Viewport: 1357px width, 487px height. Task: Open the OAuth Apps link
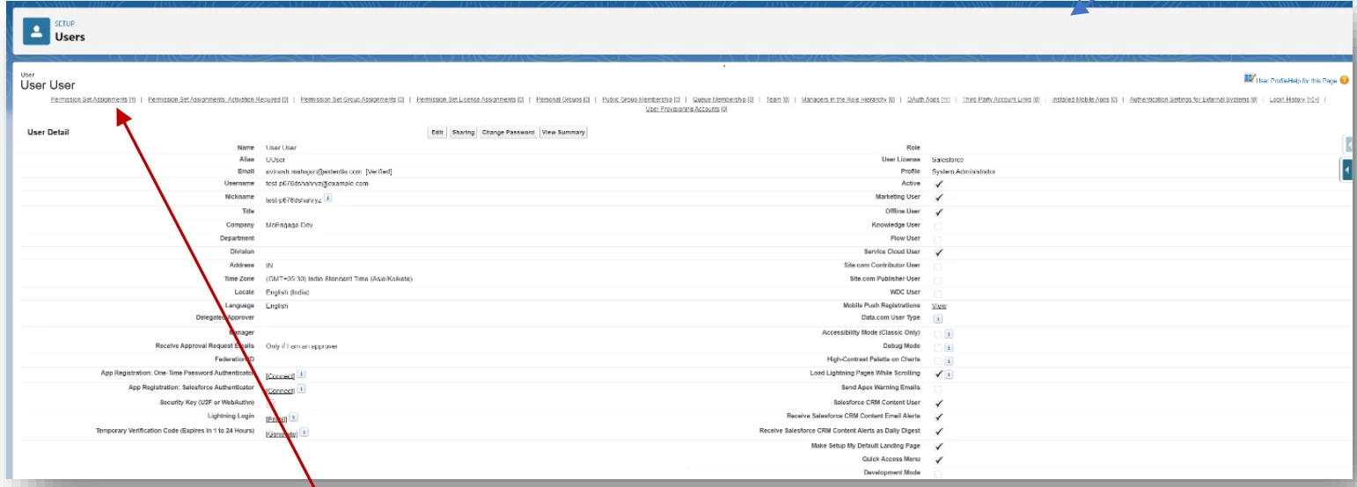point(928,99)
